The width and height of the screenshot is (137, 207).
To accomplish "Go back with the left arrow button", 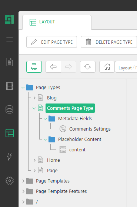I will (53, 67).
